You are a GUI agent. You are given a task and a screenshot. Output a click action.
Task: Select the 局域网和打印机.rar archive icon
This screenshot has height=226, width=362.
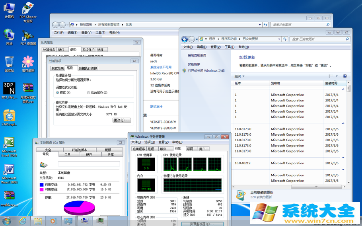pos(28,93)
